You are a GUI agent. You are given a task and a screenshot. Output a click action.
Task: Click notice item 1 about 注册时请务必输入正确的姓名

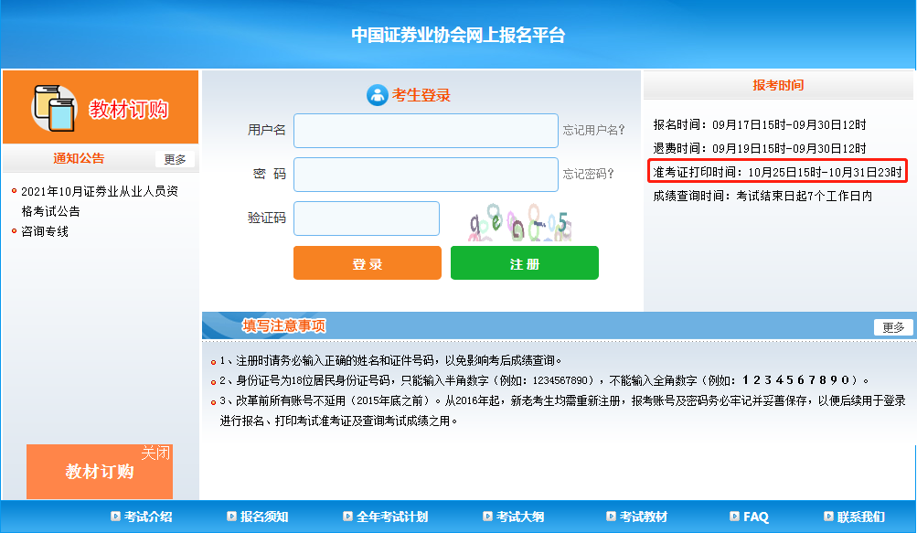(390, 360)
